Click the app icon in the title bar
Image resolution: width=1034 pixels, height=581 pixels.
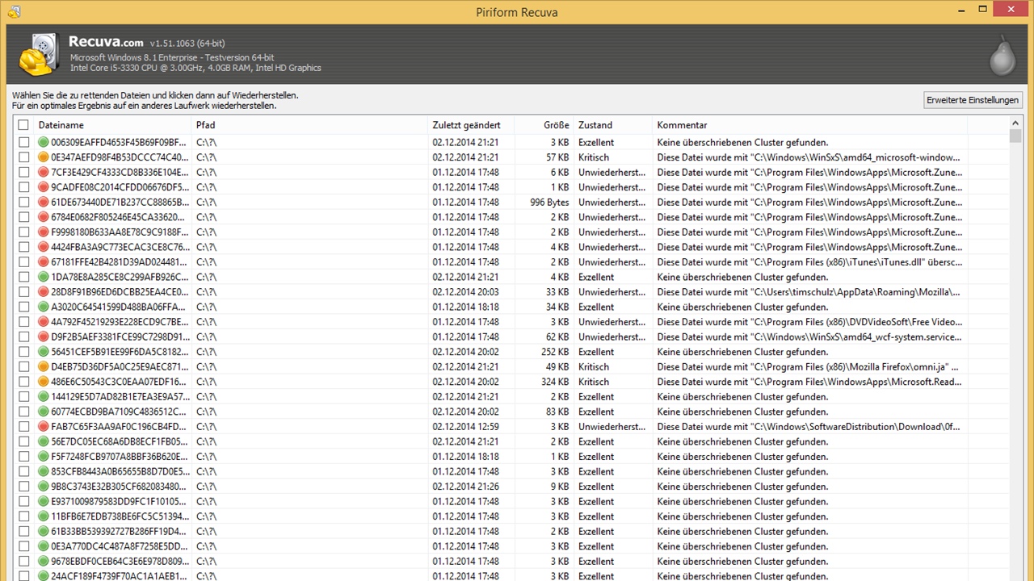(x=13, y=11)
